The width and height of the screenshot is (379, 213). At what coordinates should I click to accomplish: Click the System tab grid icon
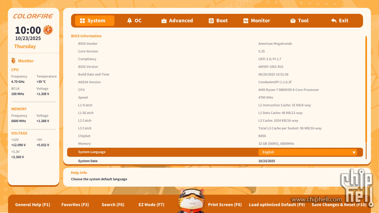tap(82, 21)
